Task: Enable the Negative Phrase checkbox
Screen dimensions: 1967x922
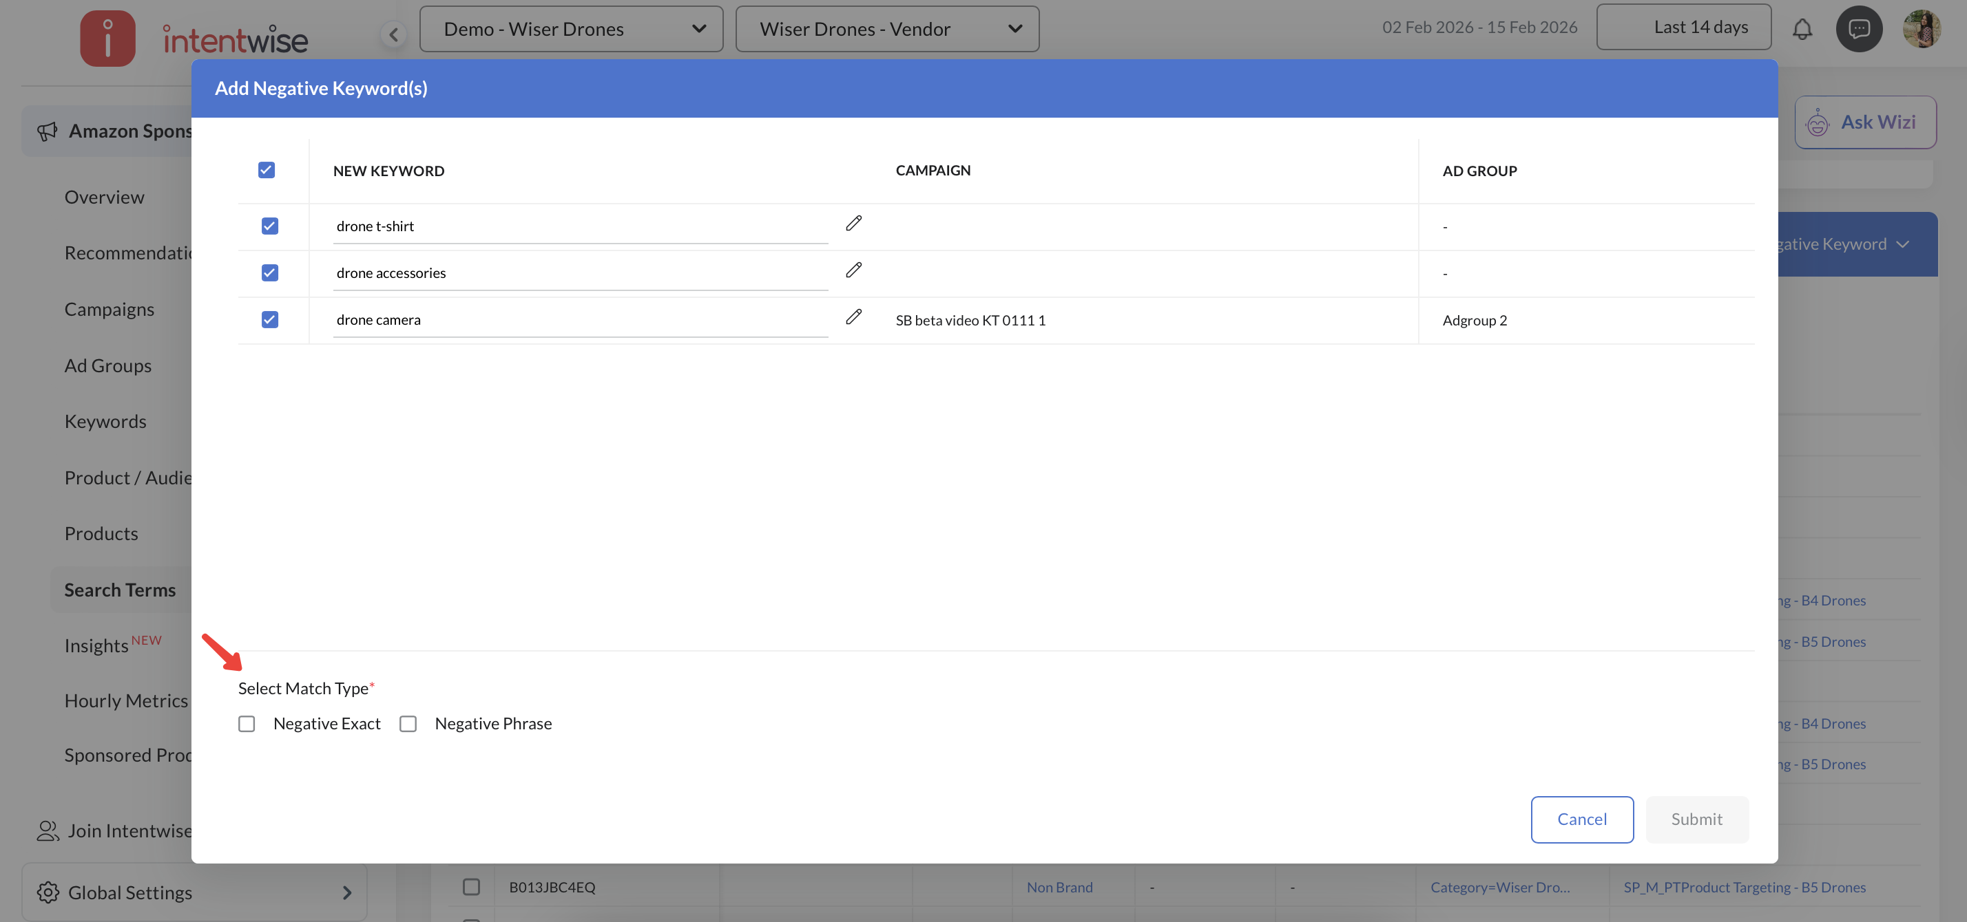Action: point(408,723)
